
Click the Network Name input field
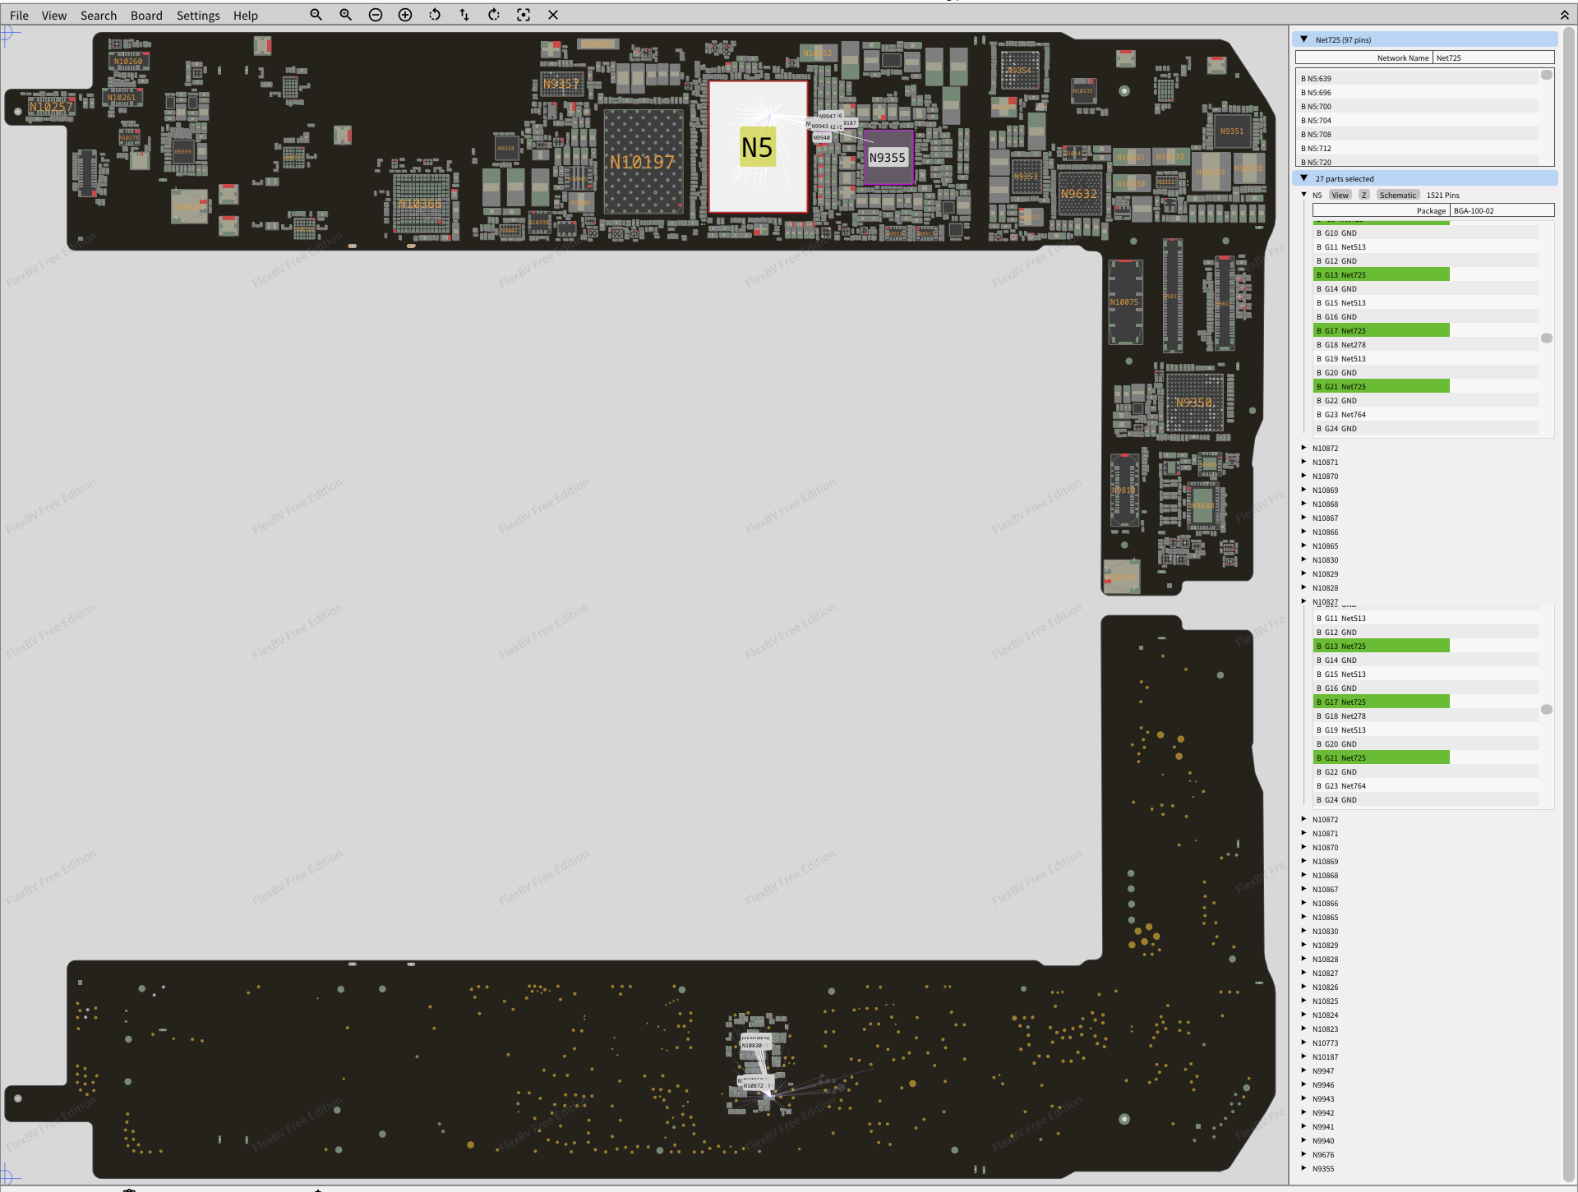point(1493,58)
